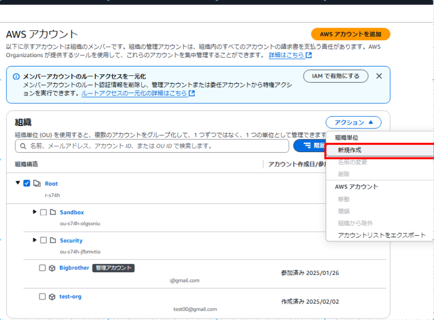Check the Sandbox OU checkbox

(x=43, y=212)
